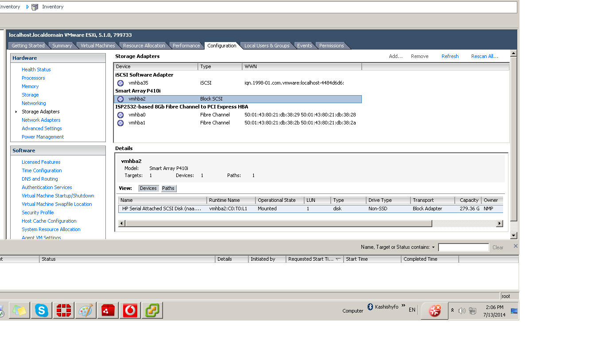This screenshot has height=340, width=605.
Task: Click the Bluetooth Kashishyfo icon
Action: click(370, 306)
